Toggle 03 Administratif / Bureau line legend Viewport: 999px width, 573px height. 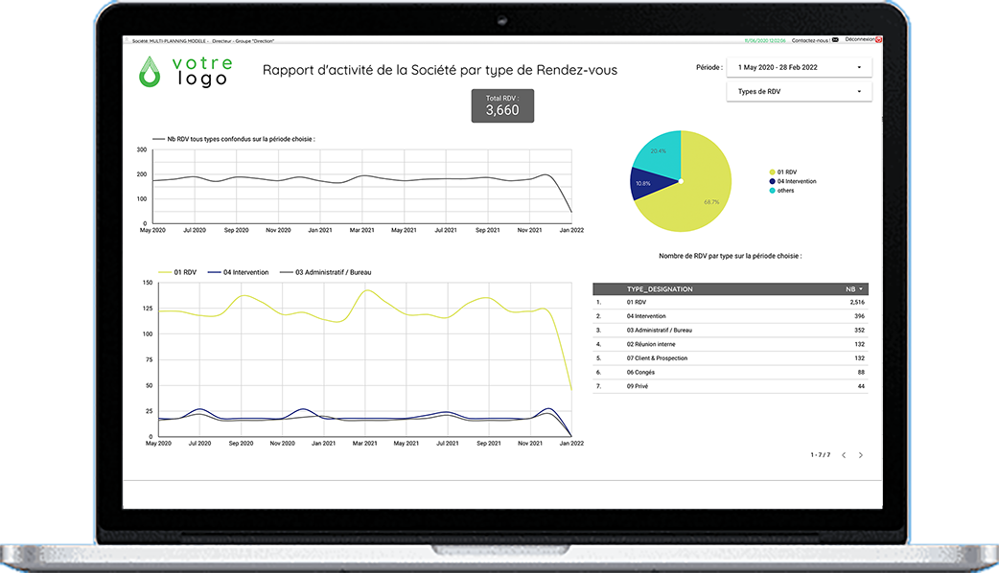326,272
